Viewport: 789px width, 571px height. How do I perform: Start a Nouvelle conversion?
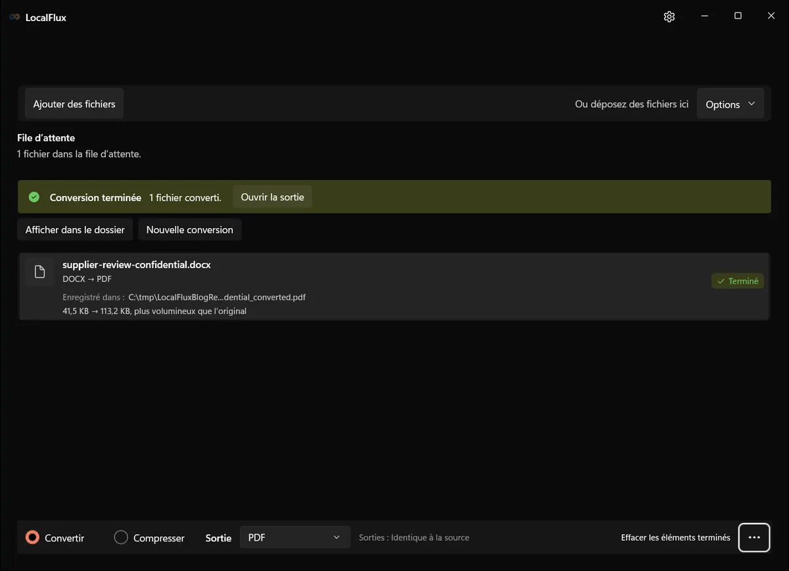(x=190, y=230)
